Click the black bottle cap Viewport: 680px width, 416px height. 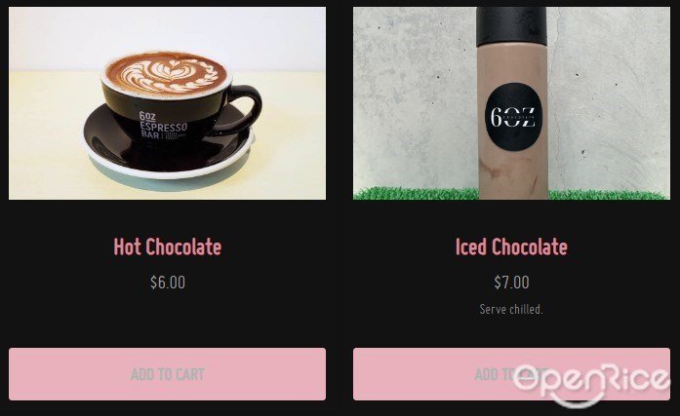511,26
